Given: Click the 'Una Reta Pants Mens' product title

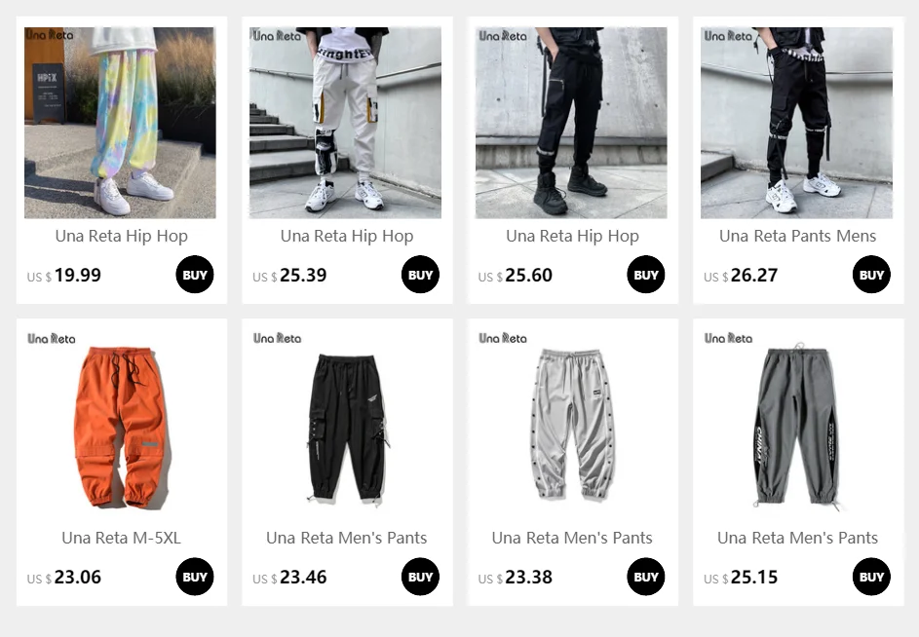Looking at the screenshot, I should tap(798, 236).
